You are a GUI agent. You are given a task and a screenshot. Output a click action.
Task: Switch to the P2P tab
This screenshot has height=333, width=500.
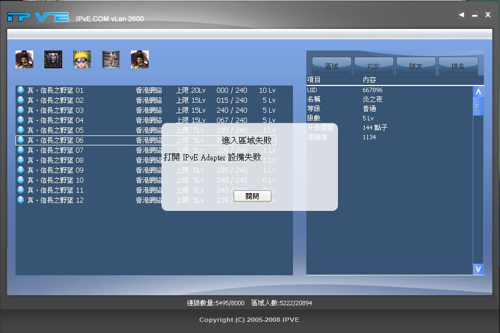[x=373, y=67]
